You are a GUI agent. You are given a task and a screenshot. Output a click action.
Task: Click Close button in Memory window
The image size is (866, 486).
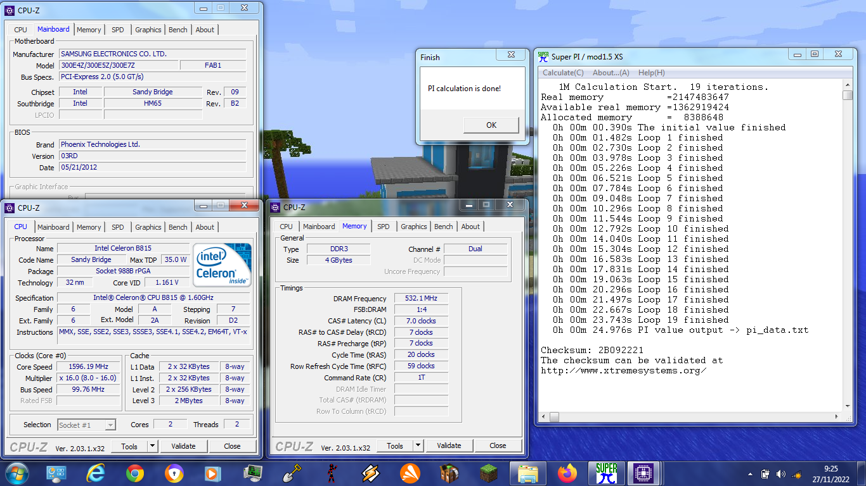[x=498, y=445]
